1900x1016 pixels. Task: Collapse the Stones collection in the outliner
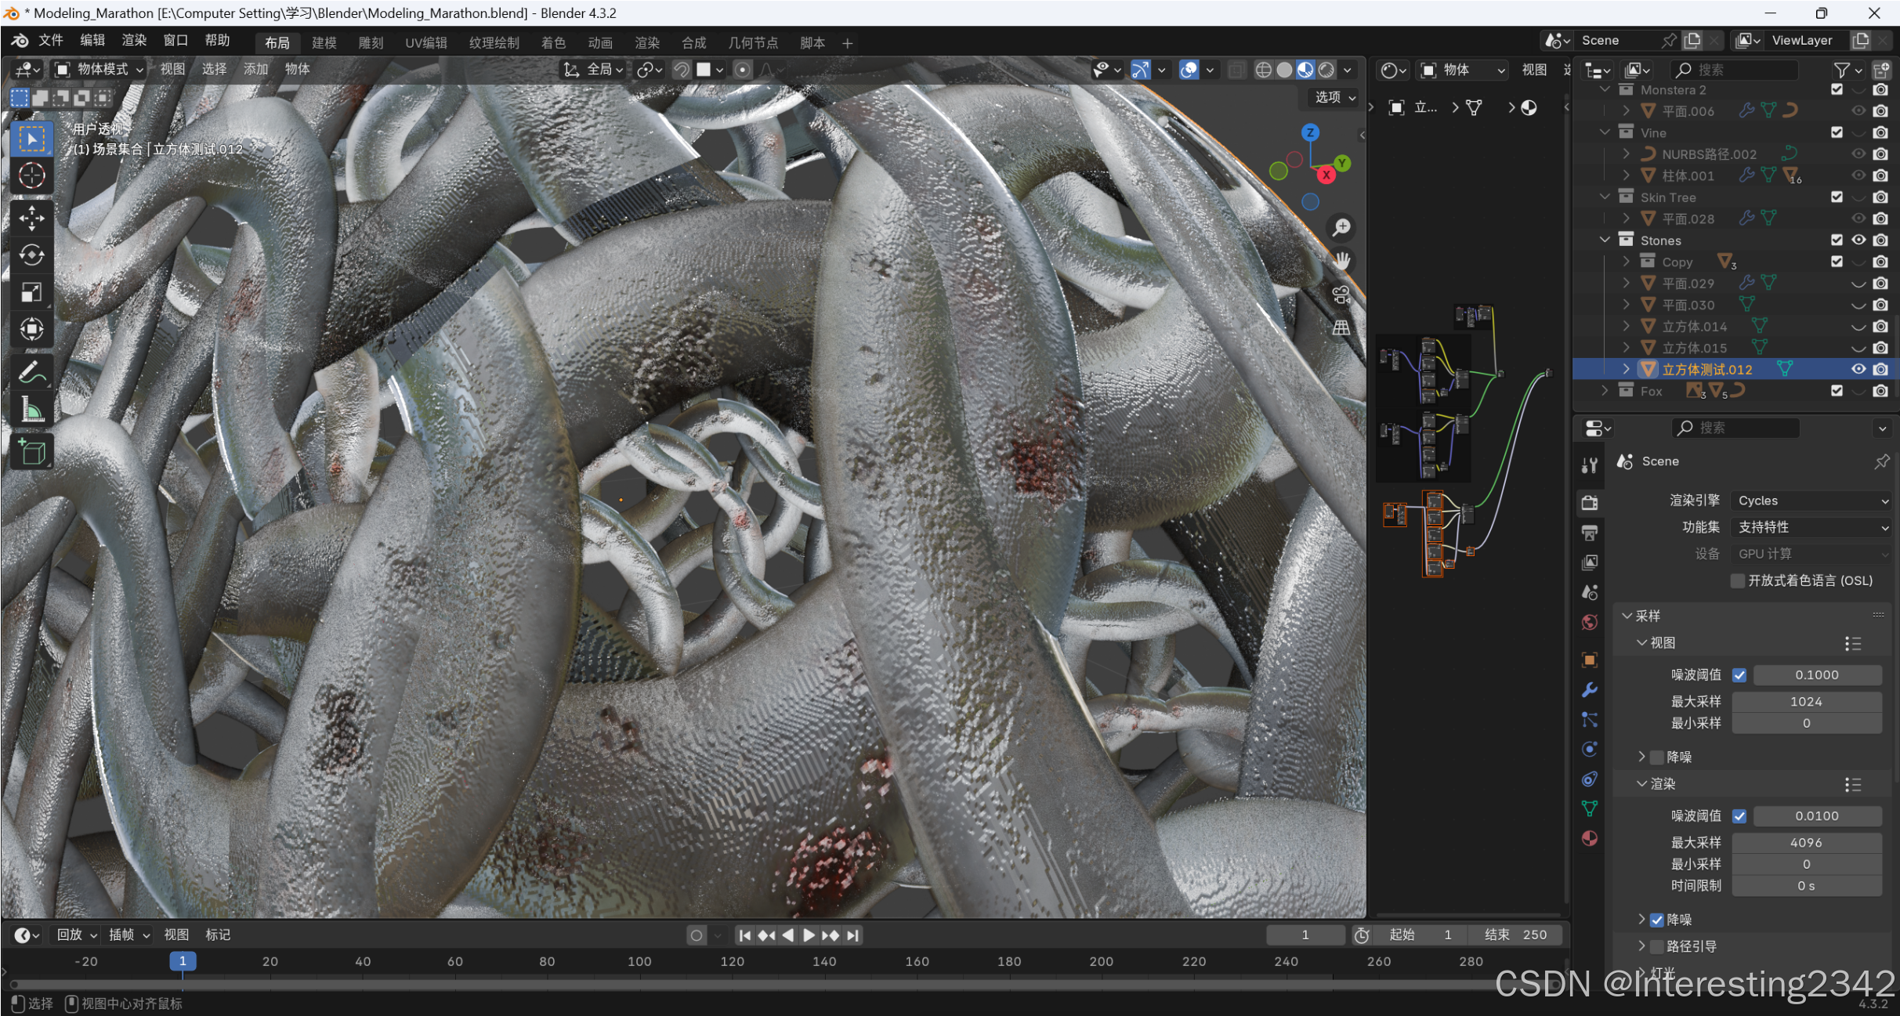[x=1605, y=240]
